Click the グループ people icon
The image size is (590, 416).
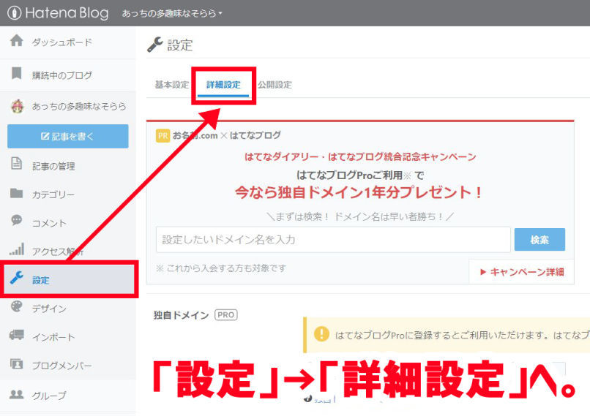click(16, 394)
